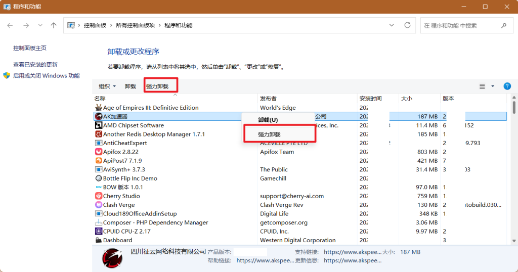Open the 组织 dropdown menu
The height and width of the screenshot is (272, 518).
pos(107,86)
